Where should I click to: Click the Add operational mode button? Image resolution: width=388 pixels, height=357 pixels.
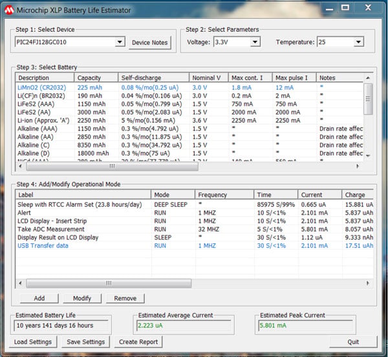coord(39,298)
